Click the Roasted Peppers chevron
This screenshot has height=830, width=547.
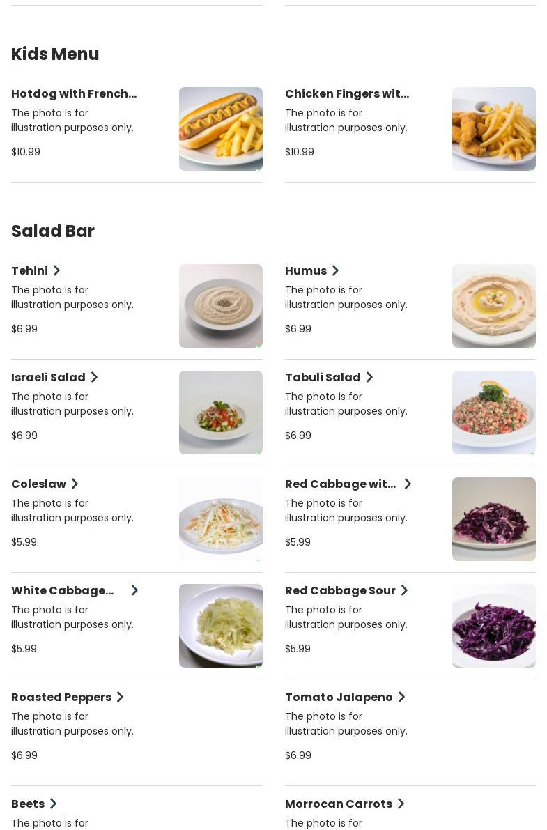pyautogui.click(x=120, y=697)
